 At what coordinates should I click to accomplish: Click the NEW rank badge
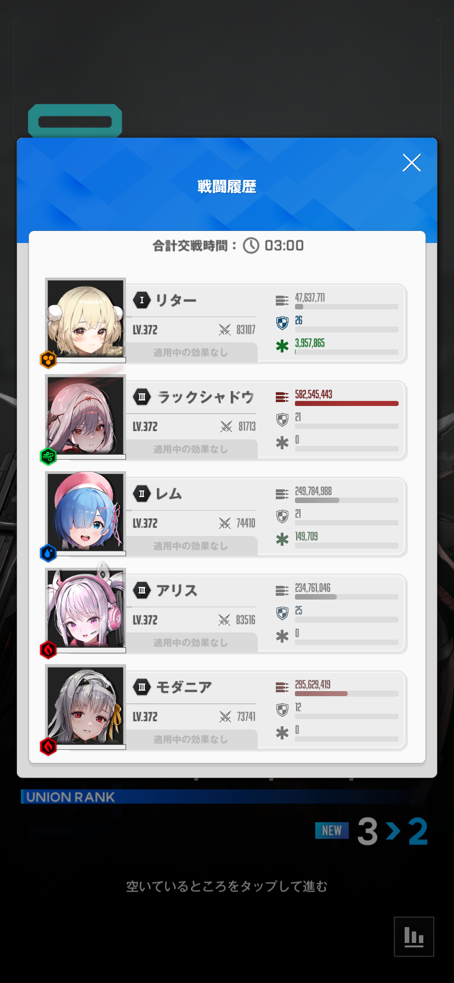click(332, 831)
